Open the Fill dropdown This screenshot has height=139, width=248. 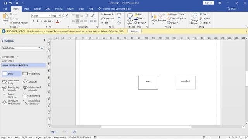[x=139, y=14]
